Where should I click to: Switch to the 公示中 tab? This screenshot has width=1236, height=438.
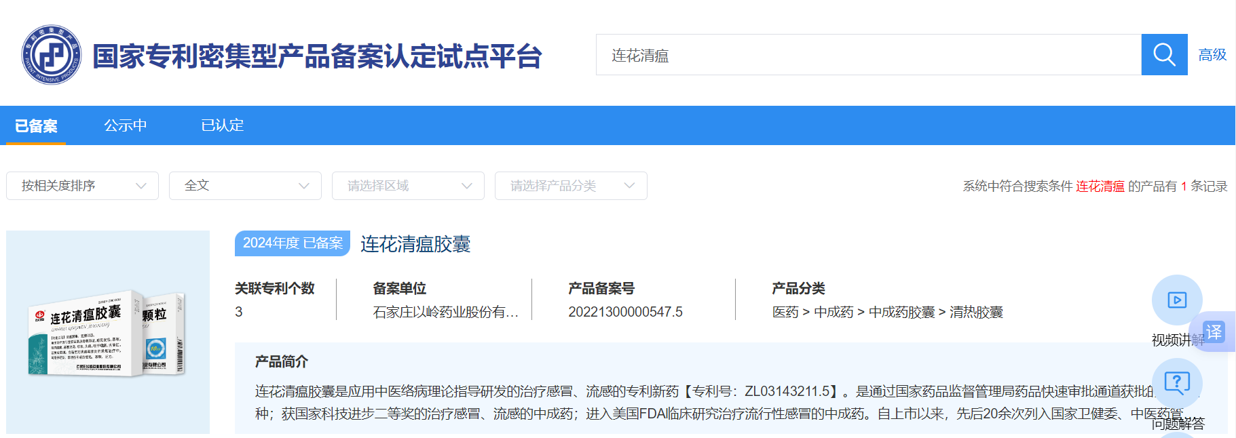126,125
